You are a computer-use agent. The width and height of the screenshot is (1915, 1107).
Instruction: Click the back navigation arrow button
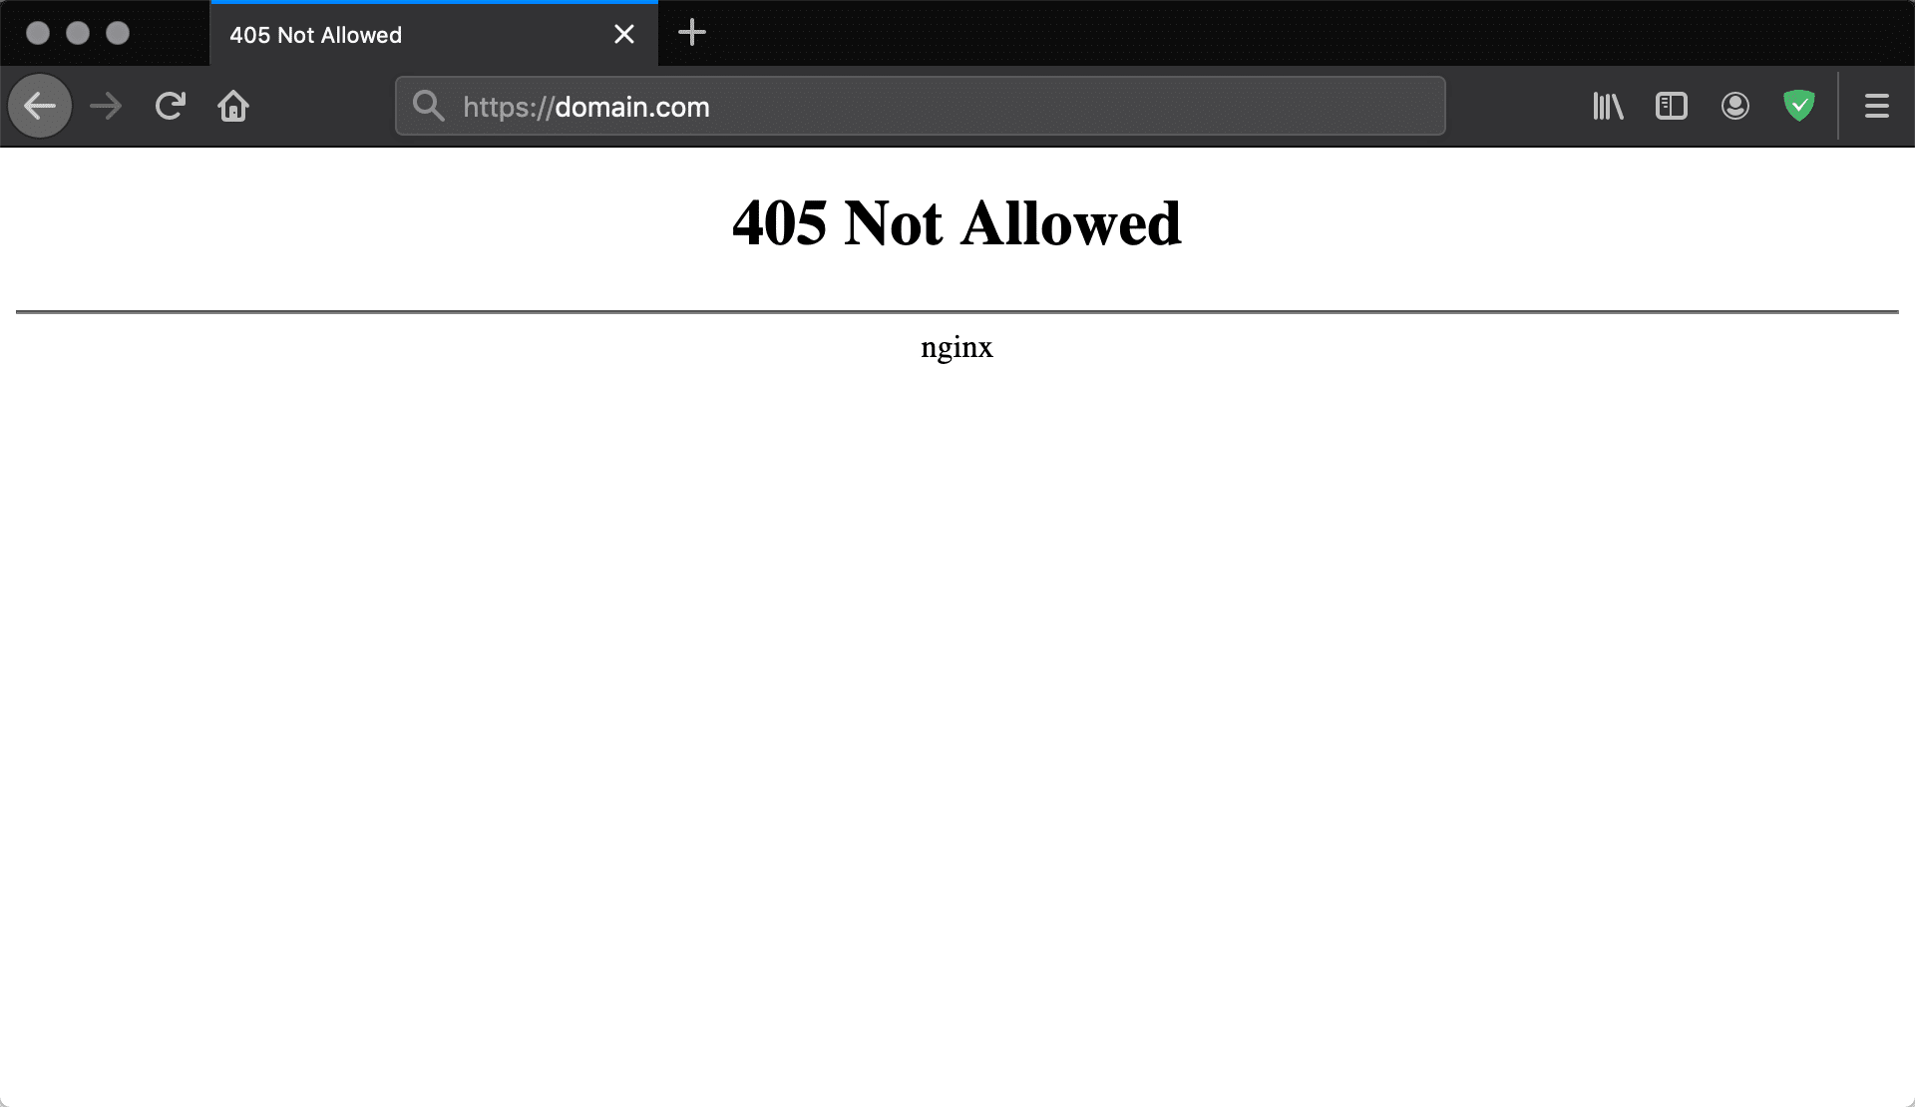point(40,106)
